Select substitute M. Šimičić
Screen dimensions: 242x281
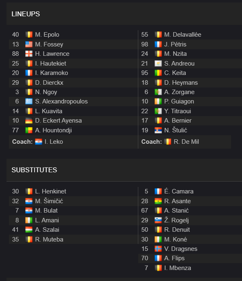(49, 201)
